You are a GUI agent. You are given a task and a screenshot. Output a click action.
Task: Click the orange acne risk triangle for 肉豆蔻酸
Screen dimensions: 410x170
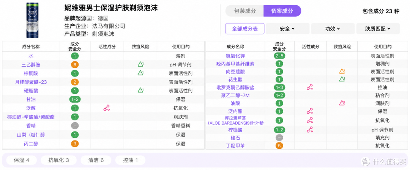[x=342, y=71]
